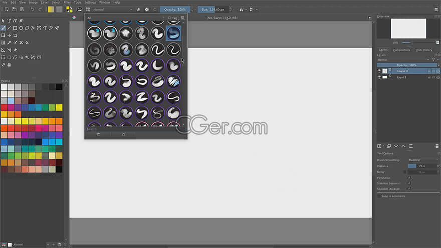Screen dimensions: 441x248
Task: Switch to the Undo History tab
Action: click(424, 50)
